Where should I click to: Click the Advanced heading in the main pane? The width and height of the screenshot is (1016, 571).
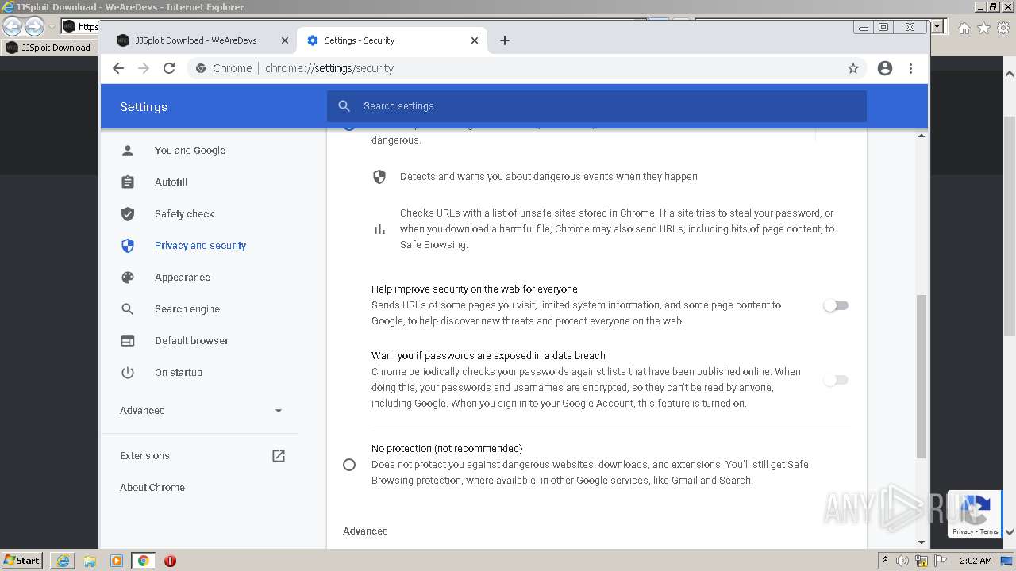(365, 531)
